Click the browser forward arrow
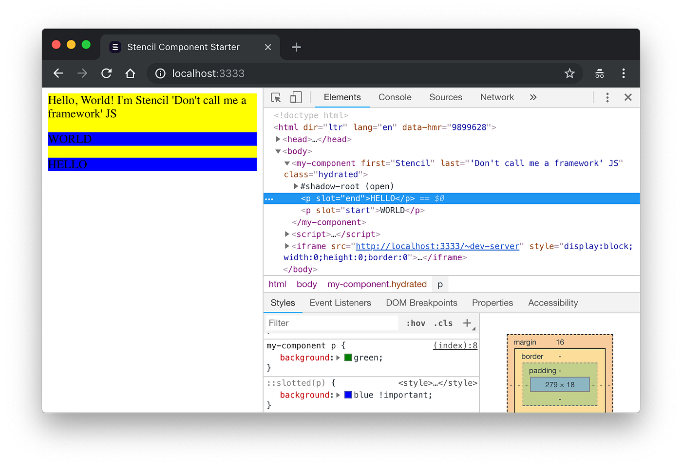This screenshot has height=468, width=682. (82, 73)
